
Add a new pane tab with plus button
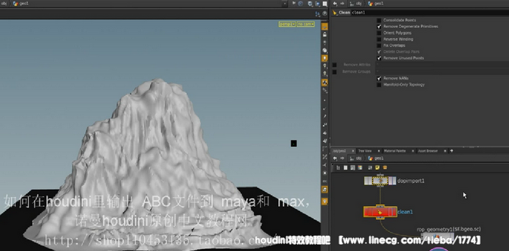point(451,151)
